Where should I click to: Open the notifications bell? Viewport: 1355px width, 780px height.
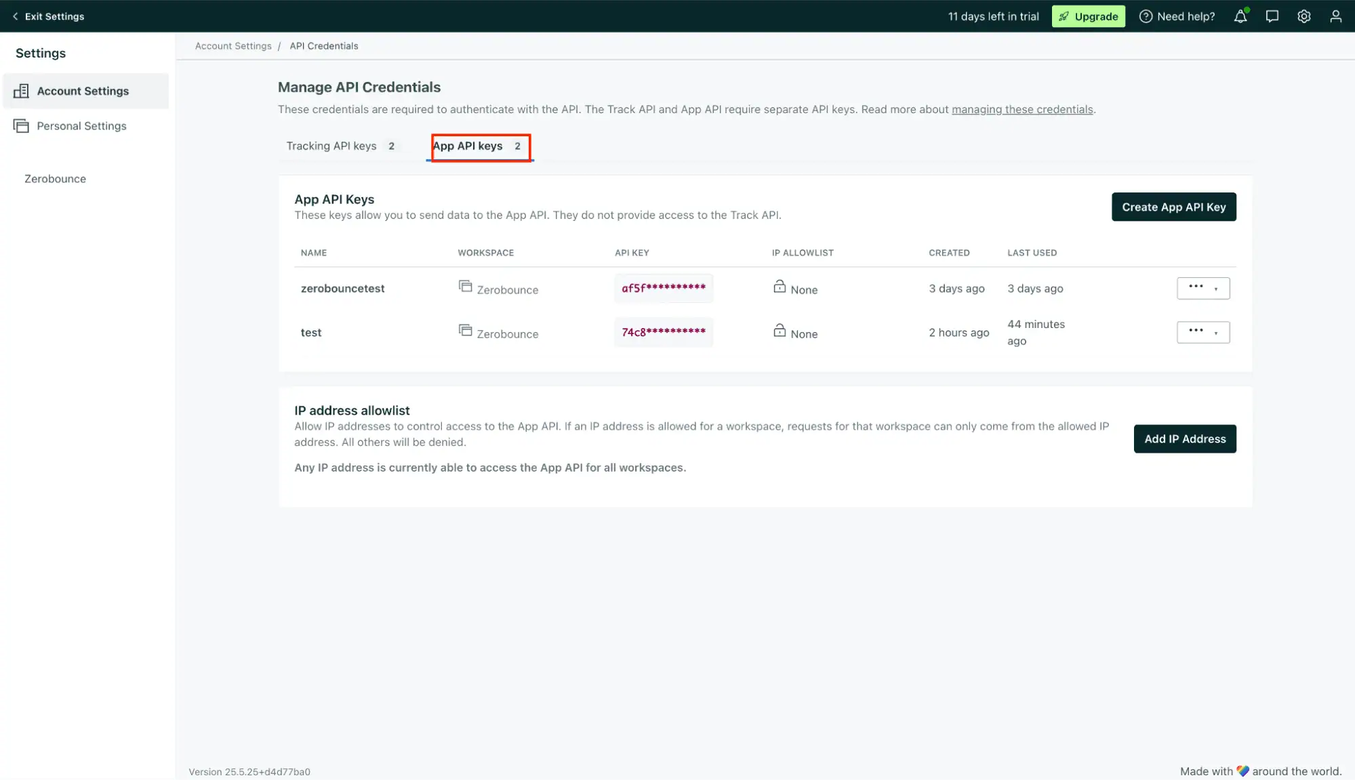pyautogui.click(x=1240, y=16)
